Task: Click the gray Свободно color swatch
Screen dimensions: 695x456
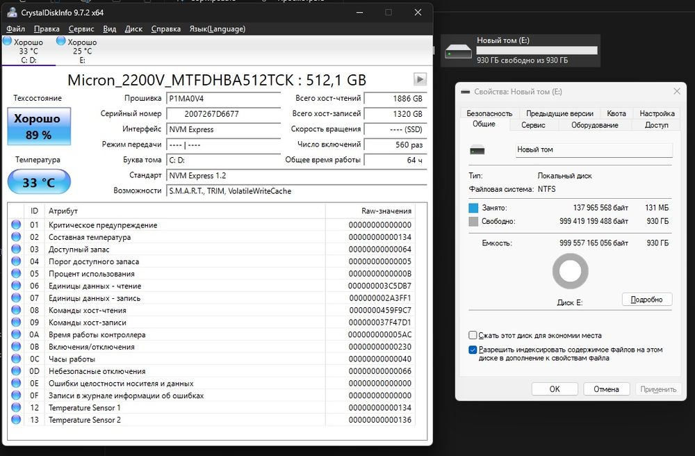Action: point(473,221)
